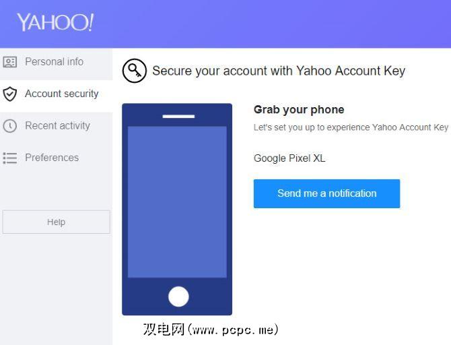Click Secure your account heading text
The width and height of the screenshot is (451, 345).
click(x=279, y=71)
